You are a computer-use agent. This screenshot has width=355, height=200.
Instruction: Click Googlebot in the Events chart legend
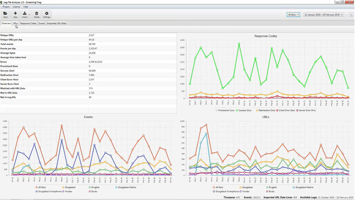point(69,187)
